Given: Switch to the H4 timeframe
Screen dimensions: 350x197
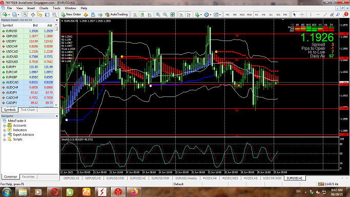Looking at the screenshot, I should (263, 14).
